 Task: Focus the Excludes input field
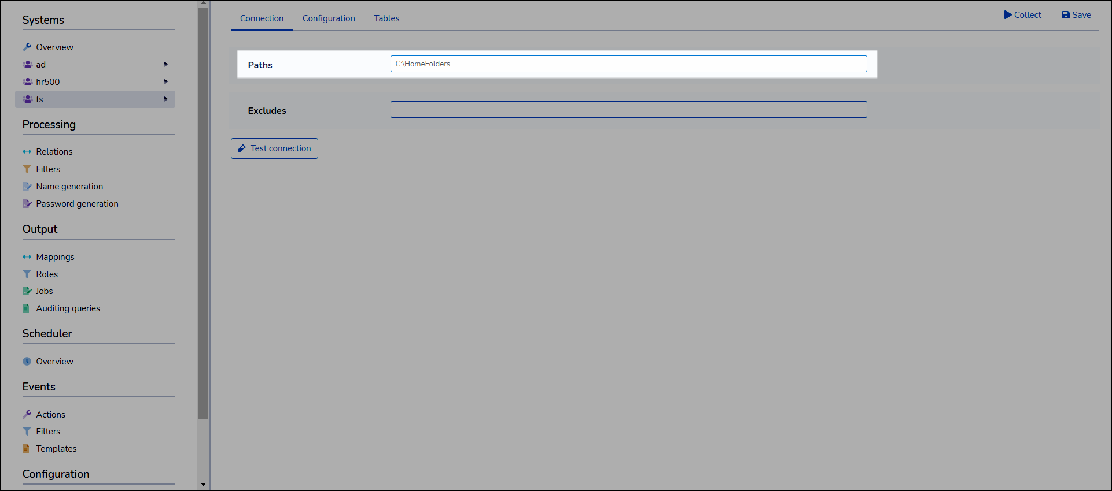coord(628,110)
